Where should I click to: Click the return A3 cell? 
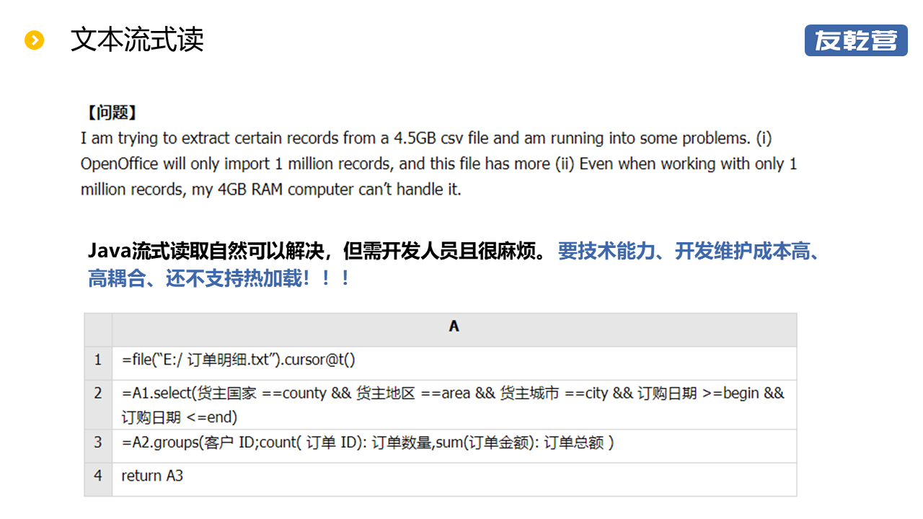454,479
